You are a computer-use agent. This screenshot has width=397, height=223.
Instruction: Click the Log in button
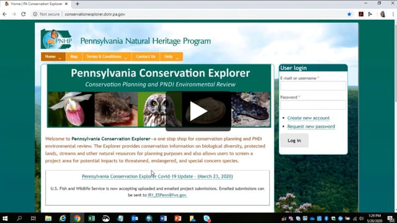point(294,141)
